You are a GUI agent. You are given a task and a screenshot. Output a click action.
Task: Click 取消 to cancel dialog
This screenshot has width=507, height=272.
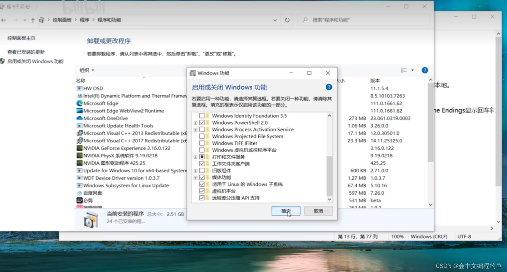coord(318,211)
